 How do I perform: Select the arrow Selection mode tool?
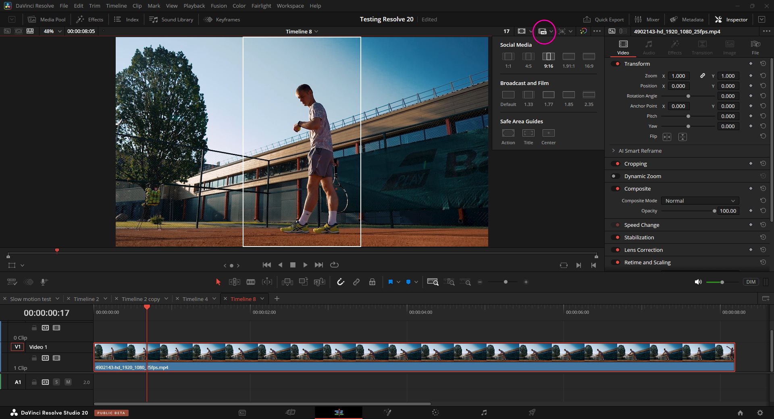point(218,282)
